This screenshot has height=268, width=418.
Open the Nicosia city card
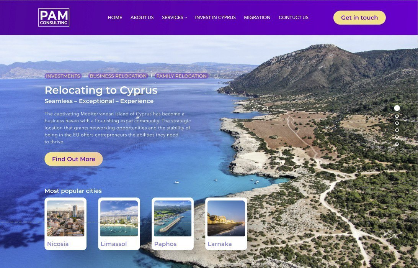[x=65, y=224]
